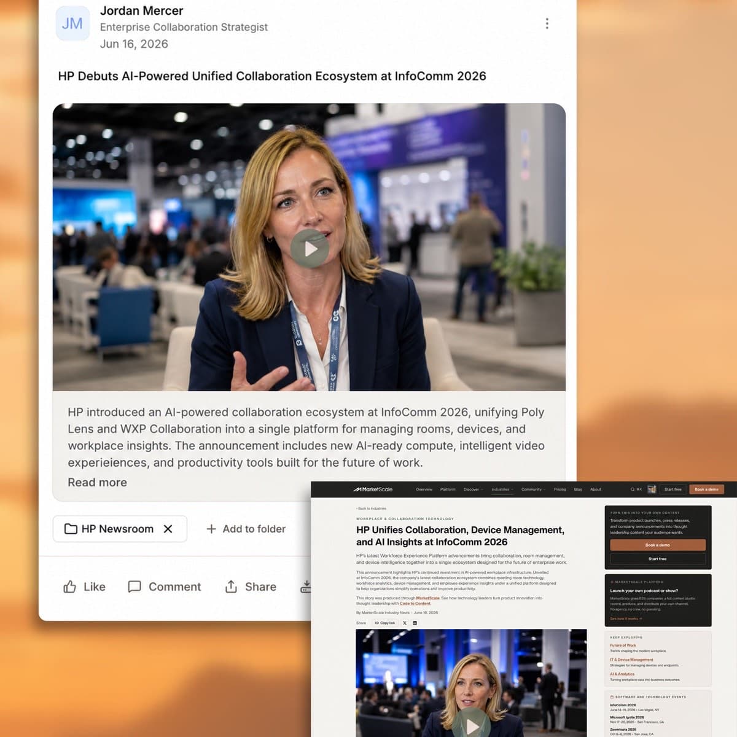Expand the Discover dropdown in MarketScale nav
The height and width of the screenshot is (737, 737).
(473, 489)
